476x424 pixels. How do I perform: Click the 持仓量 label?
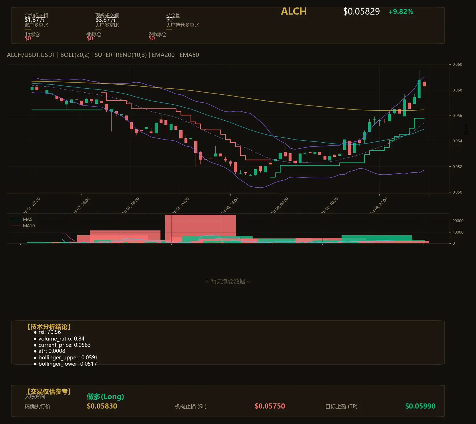coord(173,15)
